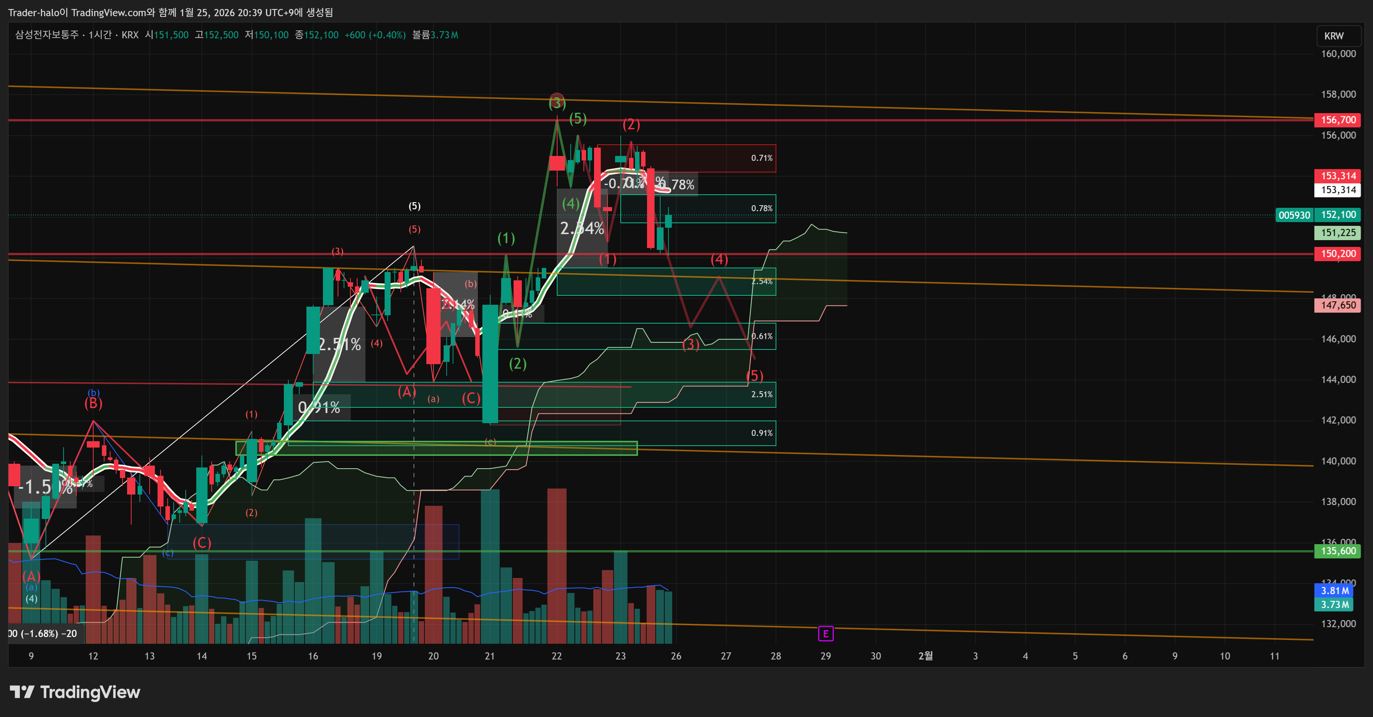This screenshot has width=1373, height=717.
Task: Click the Trader-halo snapshot caption text
Action: tap(171, 12)
